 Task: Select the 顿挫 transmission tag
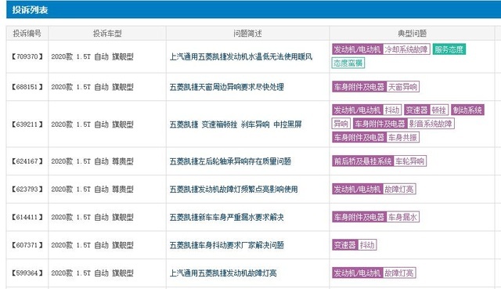pos(438,110)
